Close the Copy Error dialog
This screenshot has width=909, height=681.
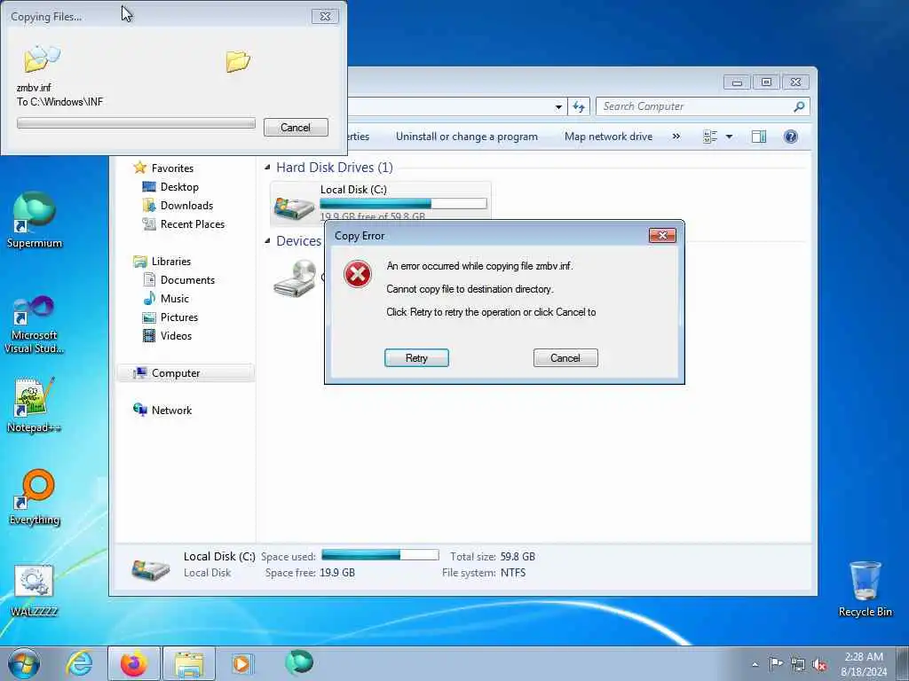(x=662, y=235)
